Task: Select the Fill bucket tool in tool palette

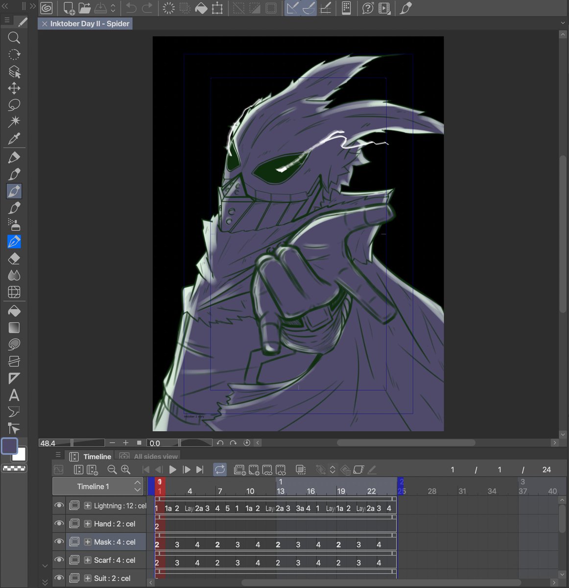Action: point(14,311)
